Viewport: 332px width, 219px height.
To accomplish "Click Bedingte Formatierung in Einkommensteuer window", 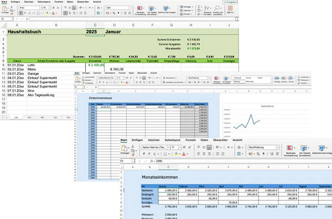I will point(217,80).
